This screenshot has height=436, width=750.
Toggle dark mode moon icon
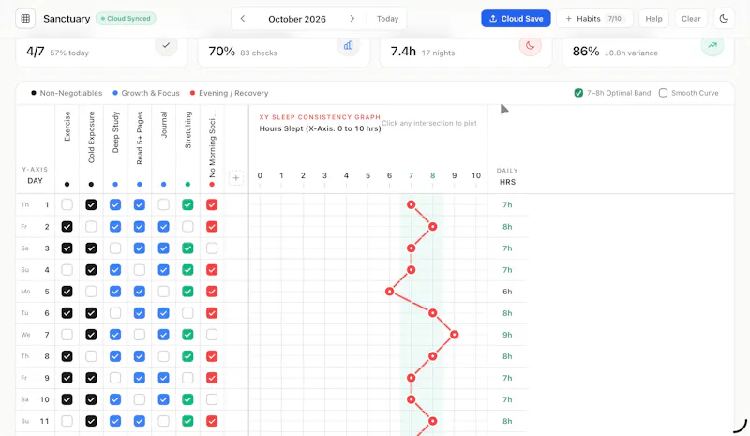point(724,19)
